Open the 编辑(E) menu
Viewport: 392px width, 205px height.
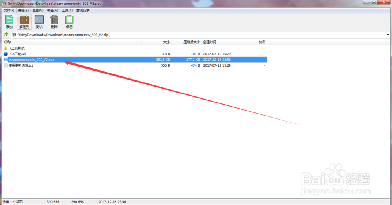coord(23,10)
